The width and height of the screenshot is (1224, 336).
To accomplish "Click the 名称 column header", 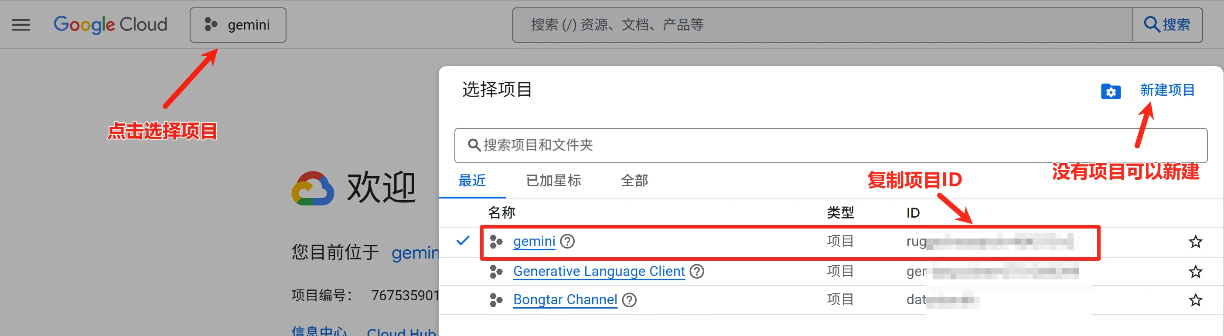I will pos(501,212).
